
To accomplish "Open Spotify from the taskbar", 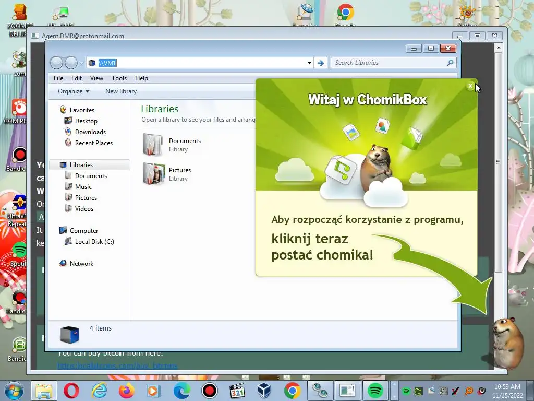I will (375, 391).
